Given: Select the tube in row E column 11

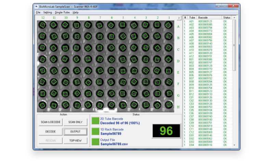Looking at the screenshot, I should click(54, 71).
